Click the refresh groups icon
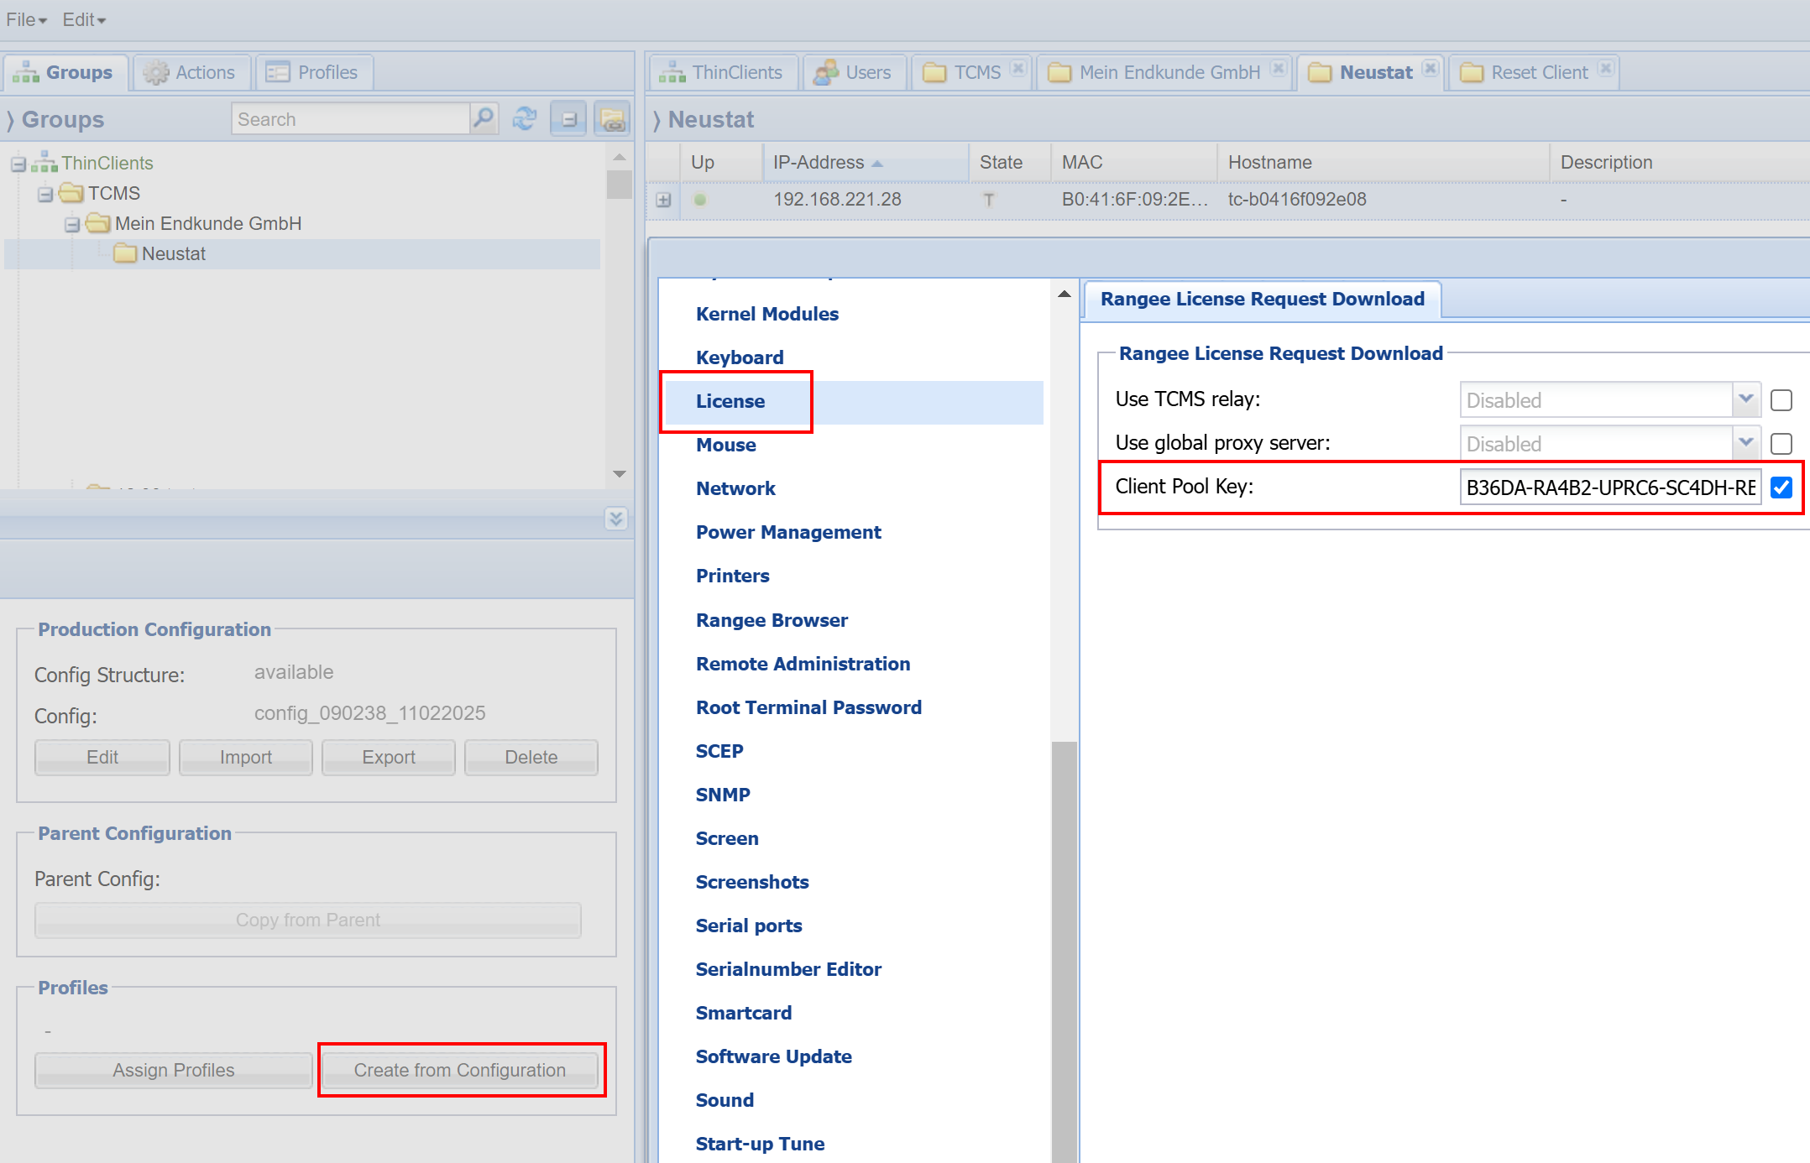This screenshot has width=1810, height=1163. click(x=525, y=119)
